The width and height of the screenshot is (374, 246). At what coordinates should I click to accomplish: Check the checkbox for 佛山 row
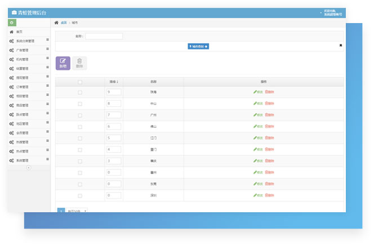click(80, 127)
